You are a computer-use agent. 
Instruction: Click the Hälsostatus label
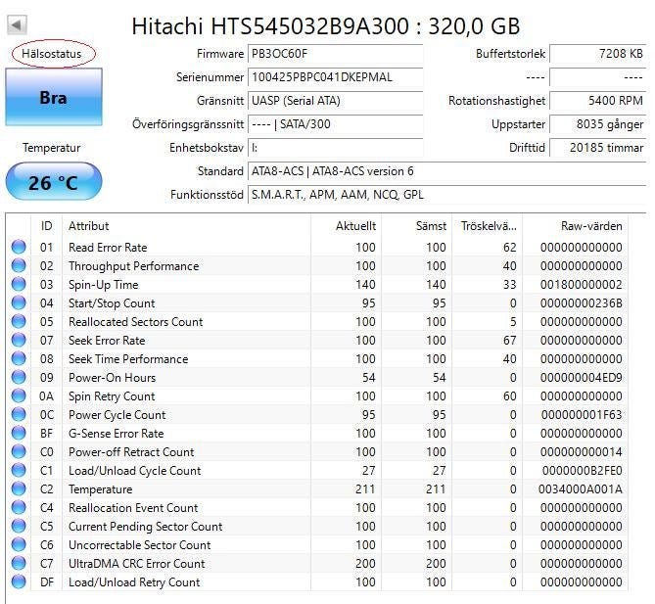[53, 53]
